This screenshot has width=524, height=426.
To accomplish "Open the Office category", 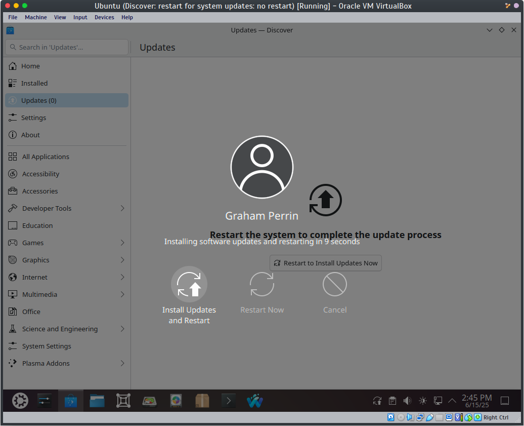I will pos(67,312).
